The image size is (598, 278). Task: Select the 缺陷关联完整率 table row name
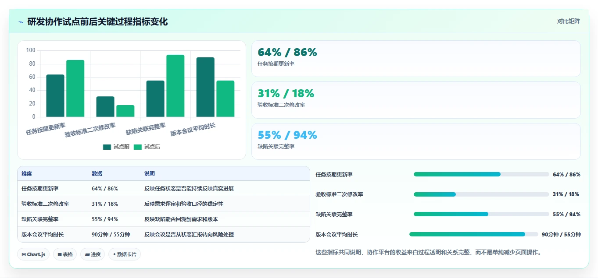coord(40,219)
